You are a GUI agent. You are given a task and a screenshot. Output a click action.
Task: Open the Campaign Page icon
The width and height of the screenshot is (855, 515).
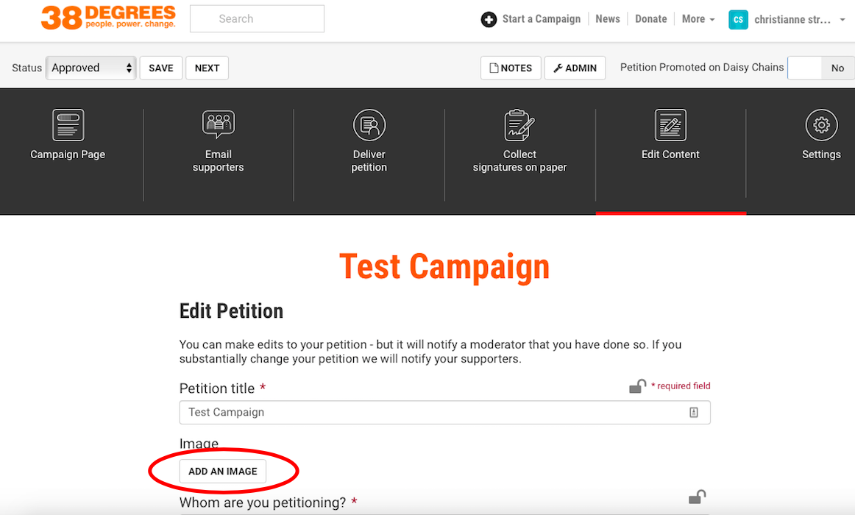[x=68, y=125]
